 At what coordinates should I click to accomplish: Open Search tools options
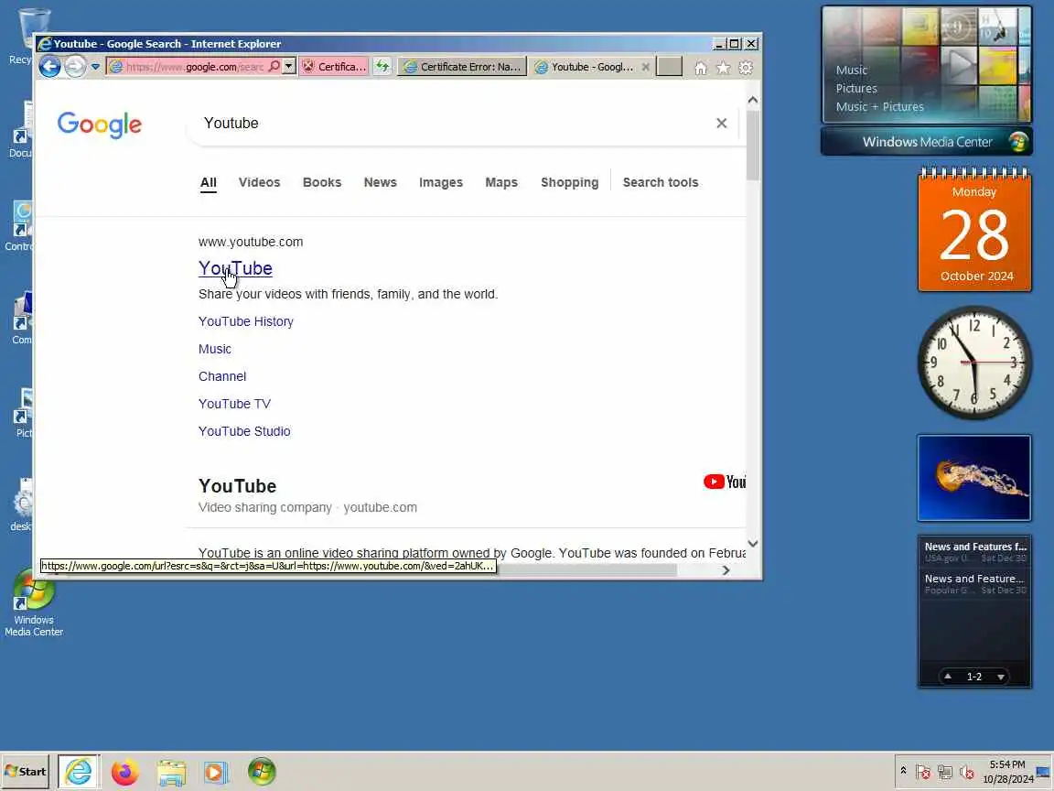(661, 182)
